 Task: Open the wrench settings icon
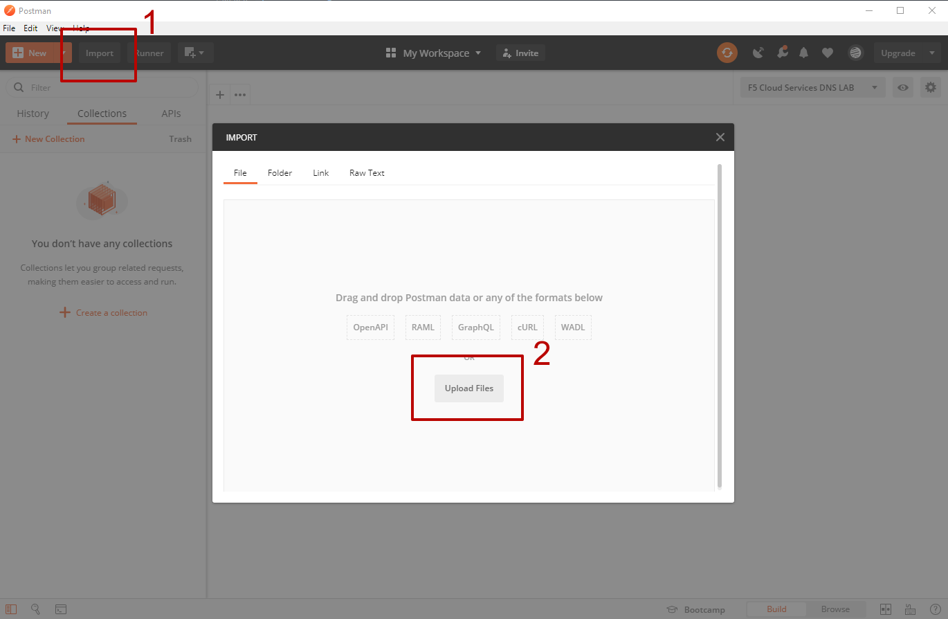click(x=782, y=53)
